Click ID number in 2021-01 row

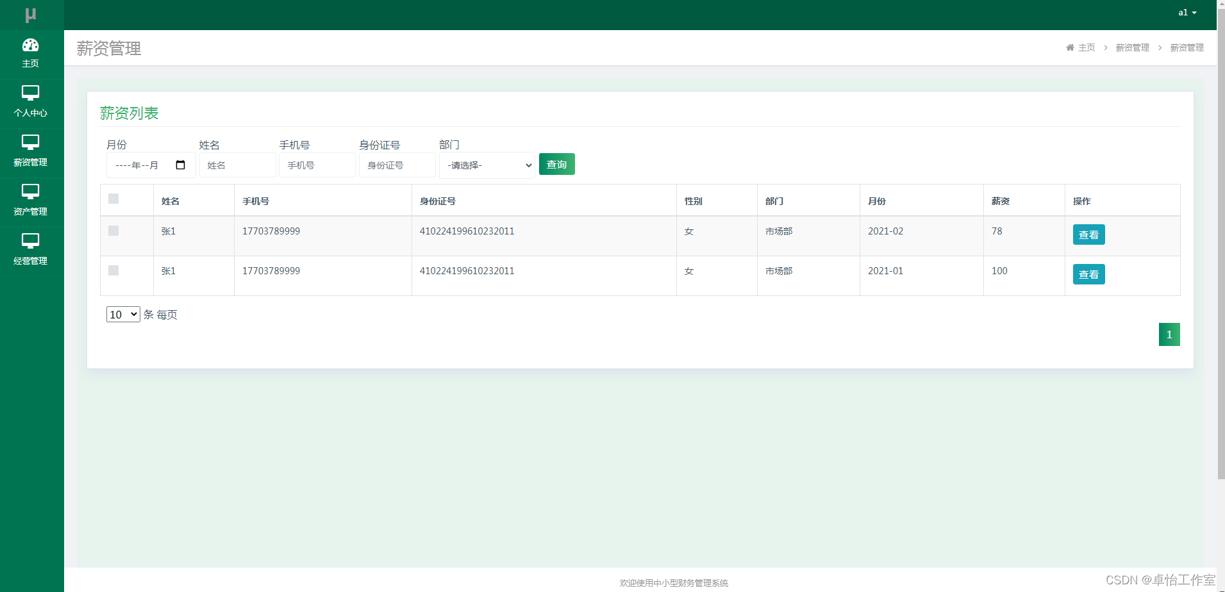pos(467,271)
